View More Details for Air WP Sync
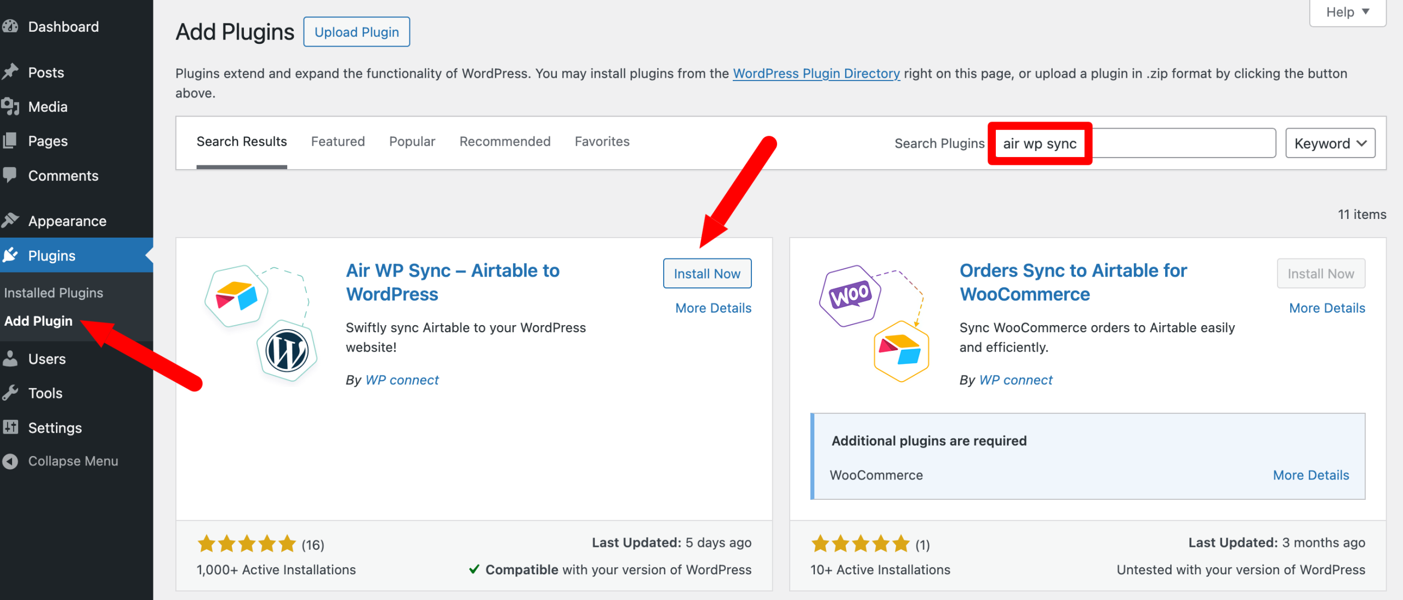The width and height of the screenshot is (1403, 600). [x=713, y=308]
